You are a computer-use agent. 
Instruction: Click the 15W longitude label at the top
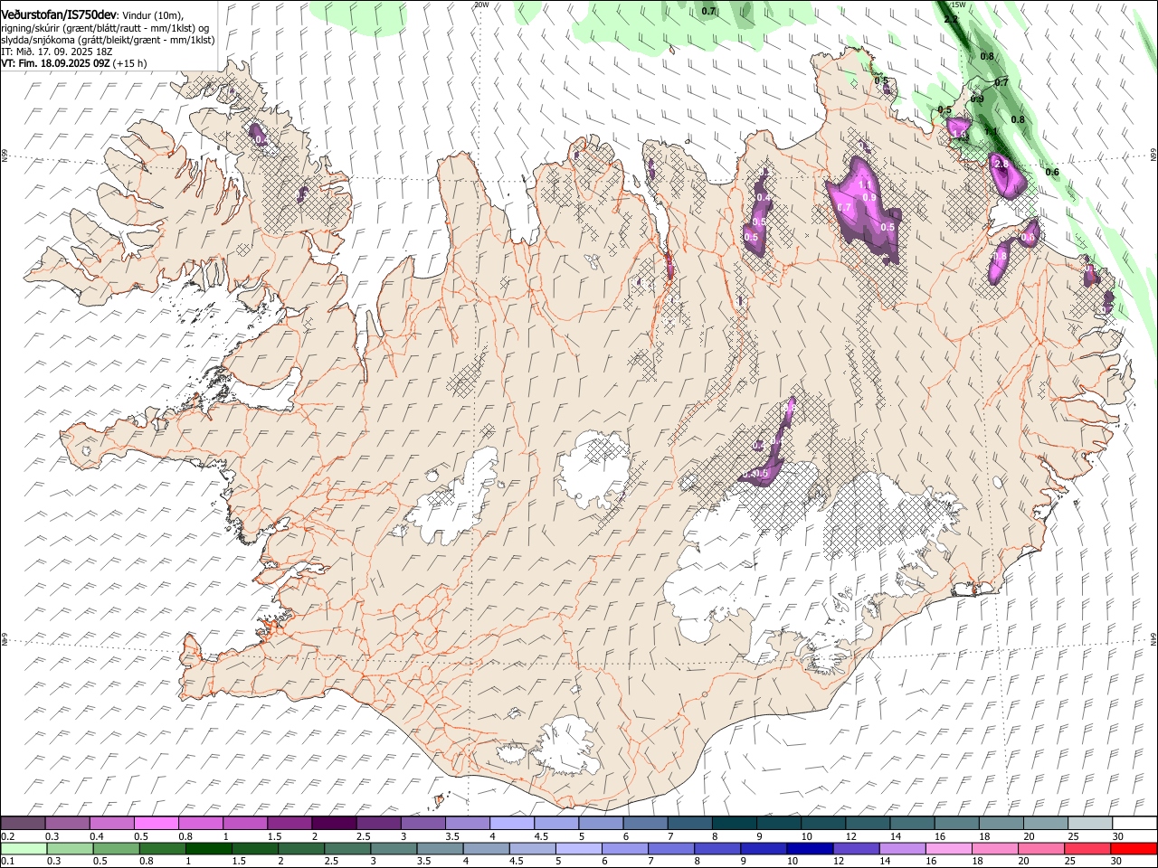(959, 5)
